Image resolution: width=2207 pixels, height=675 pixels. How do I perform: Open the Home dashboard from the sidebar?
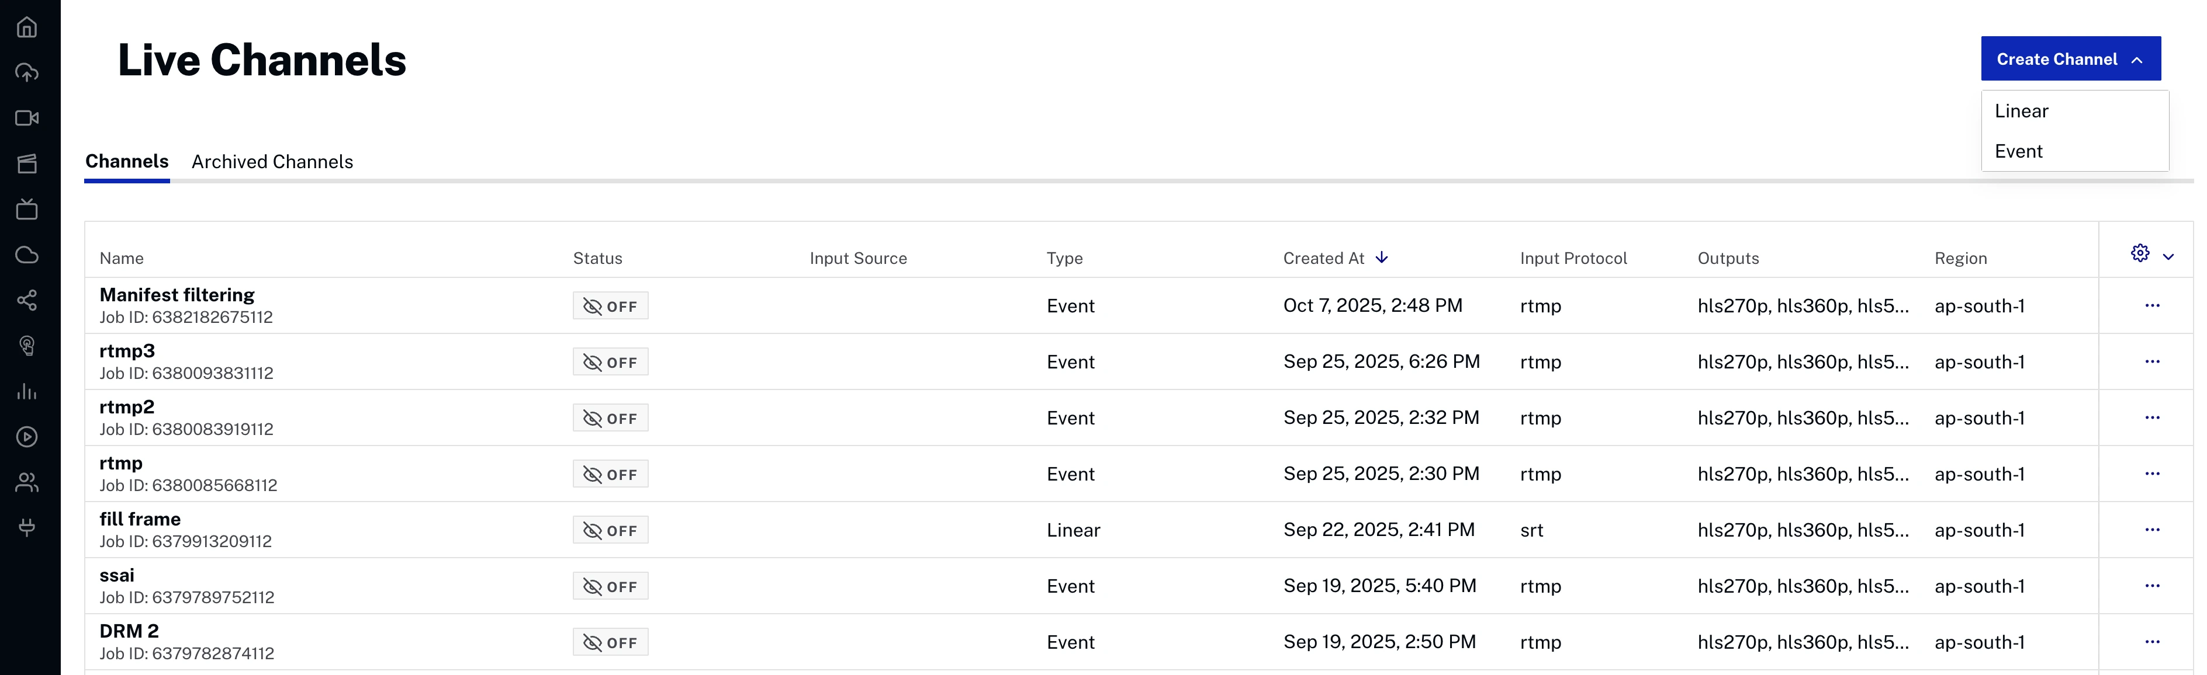27,27
